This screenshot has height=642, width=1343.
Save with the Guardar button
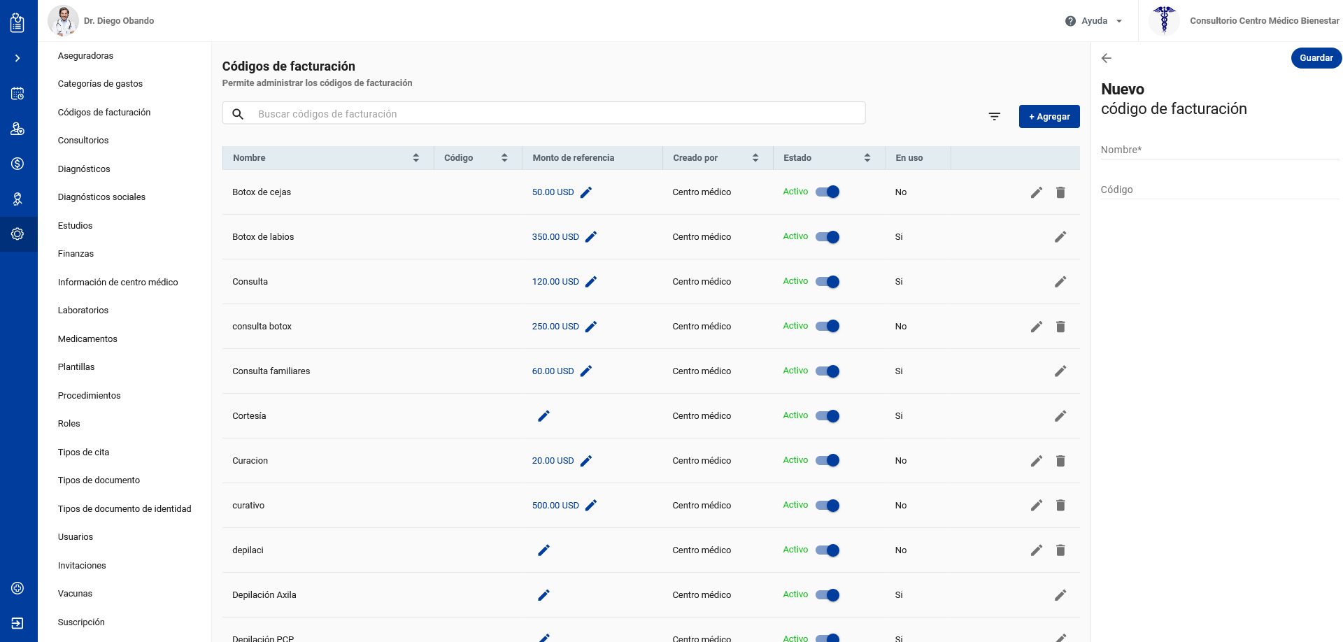[x=1316, y=58]
